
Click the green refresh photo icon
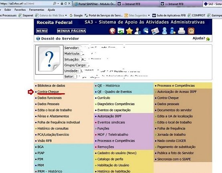[121, 31]
